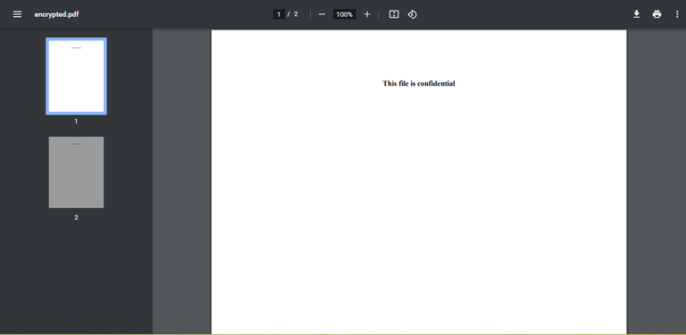
Task: Download the encrypted.pdf file
Action: 637,14
